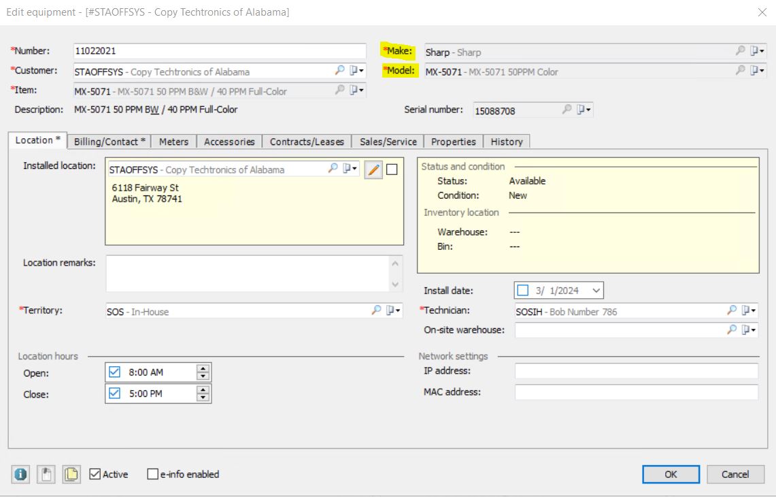
Task: Click the Open time value 8:00 AM
Action: (x=146, y=372)
